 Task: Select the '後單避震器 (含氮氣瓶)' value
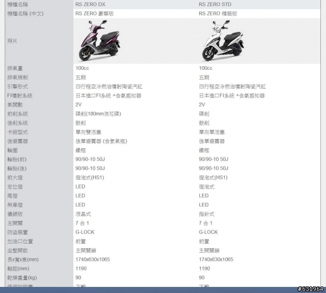click(x=101, y=141)
